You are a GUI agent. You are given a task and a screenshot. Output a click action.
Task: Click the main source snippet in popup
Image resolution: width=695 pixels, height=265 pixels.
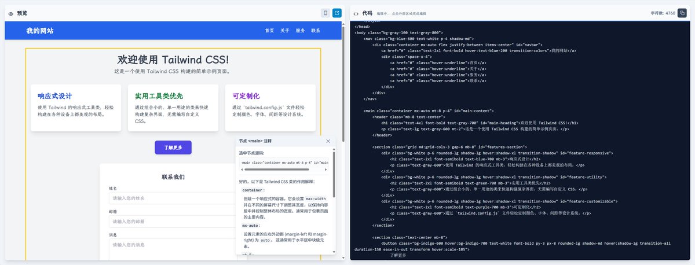284,163
